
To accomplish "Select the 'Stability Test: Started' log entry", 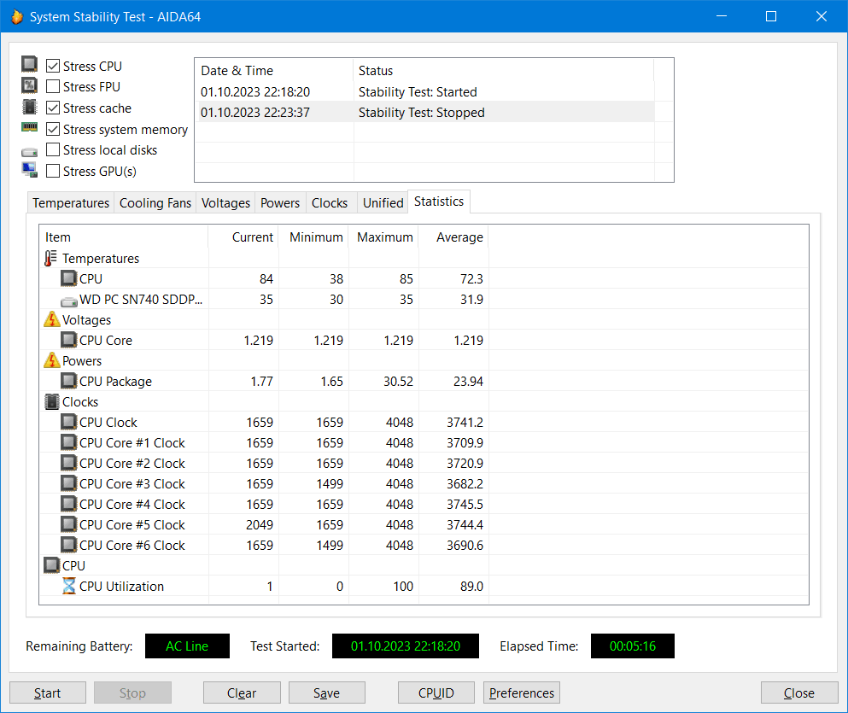I will coord(424,92).
